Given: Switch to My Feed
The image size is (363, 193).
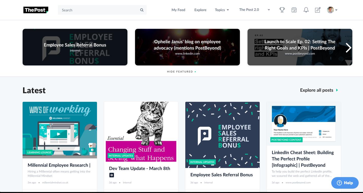Looking at the screenshot, I should [178, 10].
